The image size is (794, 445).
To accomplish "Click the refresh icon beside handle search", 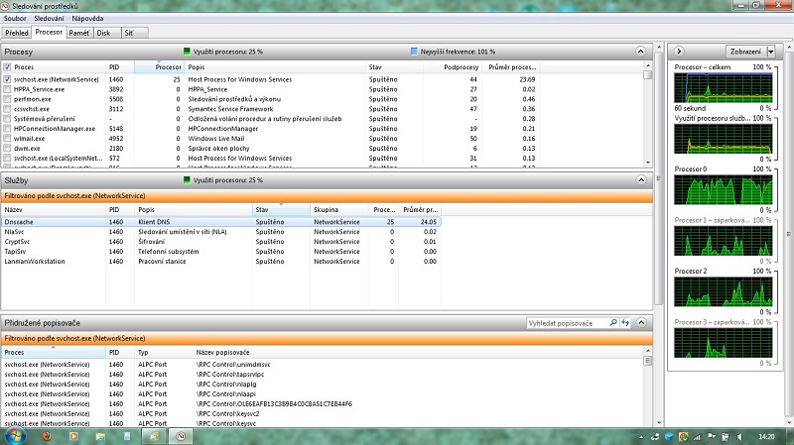I will [625, 323].
